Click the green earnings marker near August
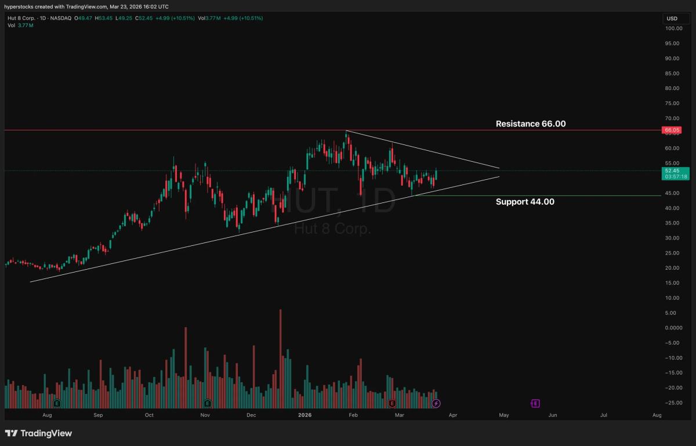Screen dimensions: 696x446 57,403
